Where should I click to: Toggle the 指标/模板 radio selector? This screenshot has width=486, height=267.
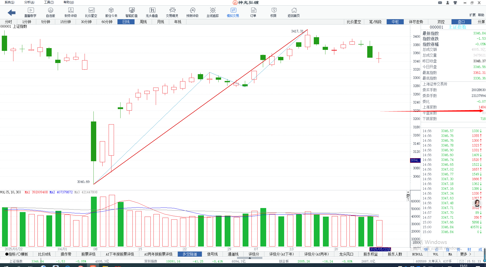[x=17, y=254]
